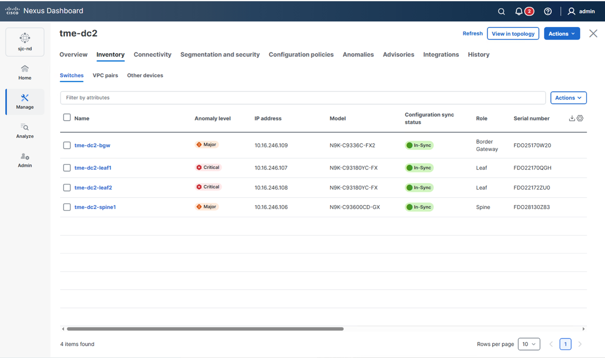Image resolution: width=605 pixels, height=358 pixels.
Task: Check the box for tme-dc2-bgw
Action: [x=67, y=145]
